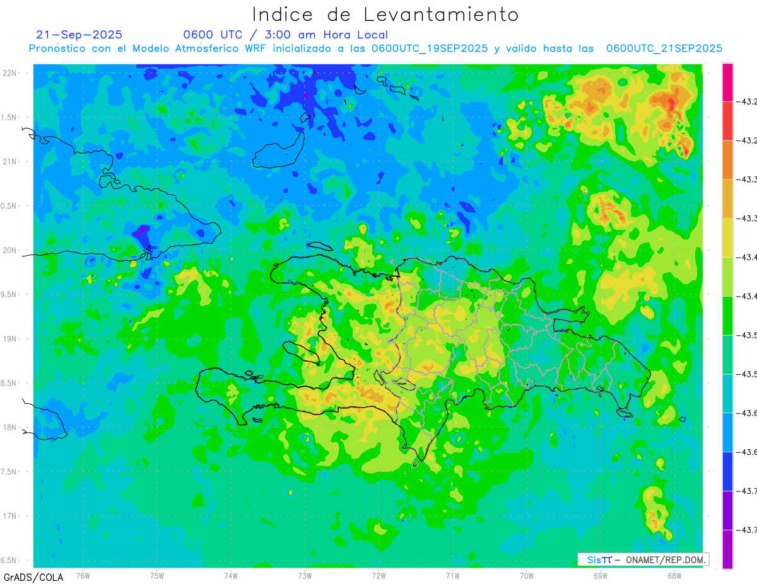Click the "17N" latitude label
757x584 pixels.
9,516
